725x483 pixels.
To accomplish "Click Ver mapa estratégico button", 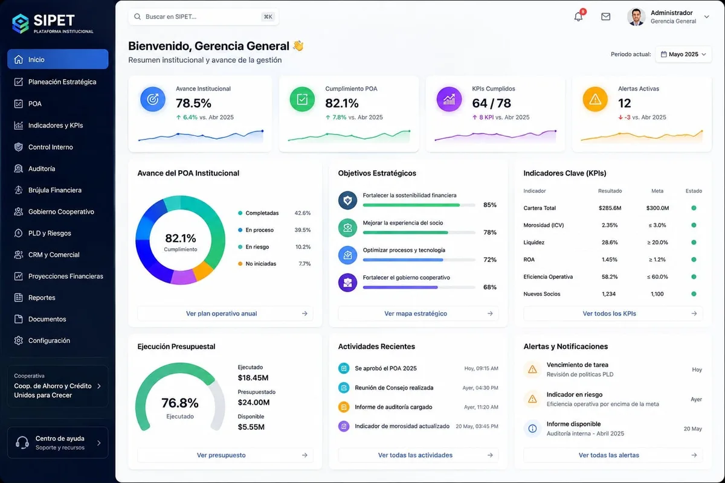I will (x=418, y=314).
